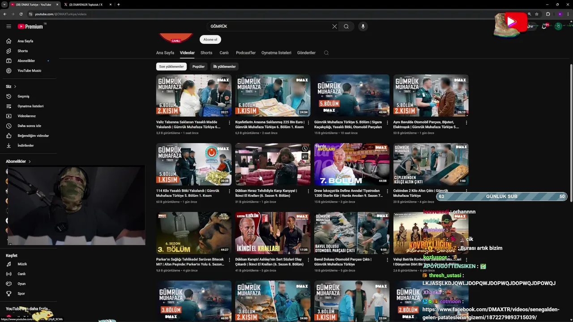
Task: Bookmark page with star icon
Action: (x=537, y=14)
